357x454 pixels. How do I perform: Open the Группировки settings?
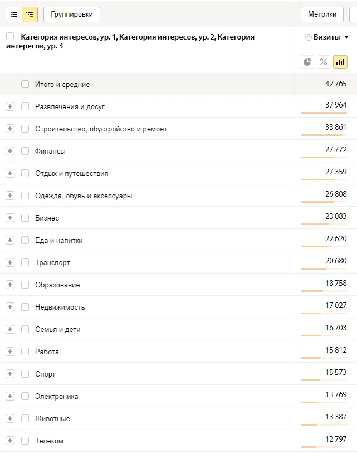click(72, 14)
